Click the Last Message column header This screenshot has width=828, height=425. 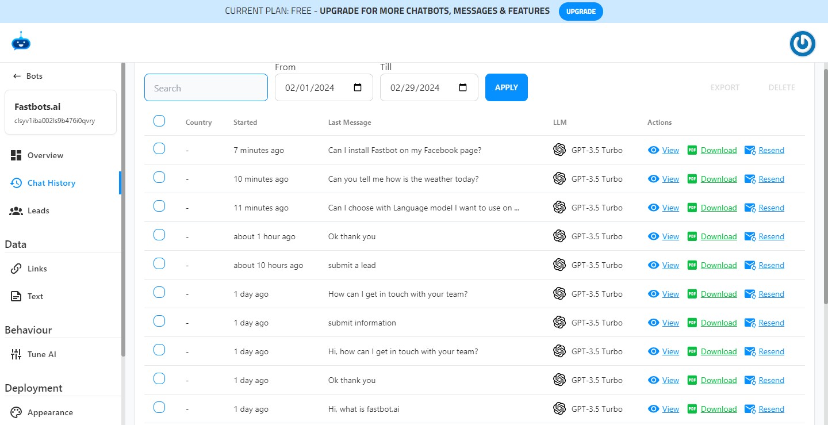pos(350,122)
